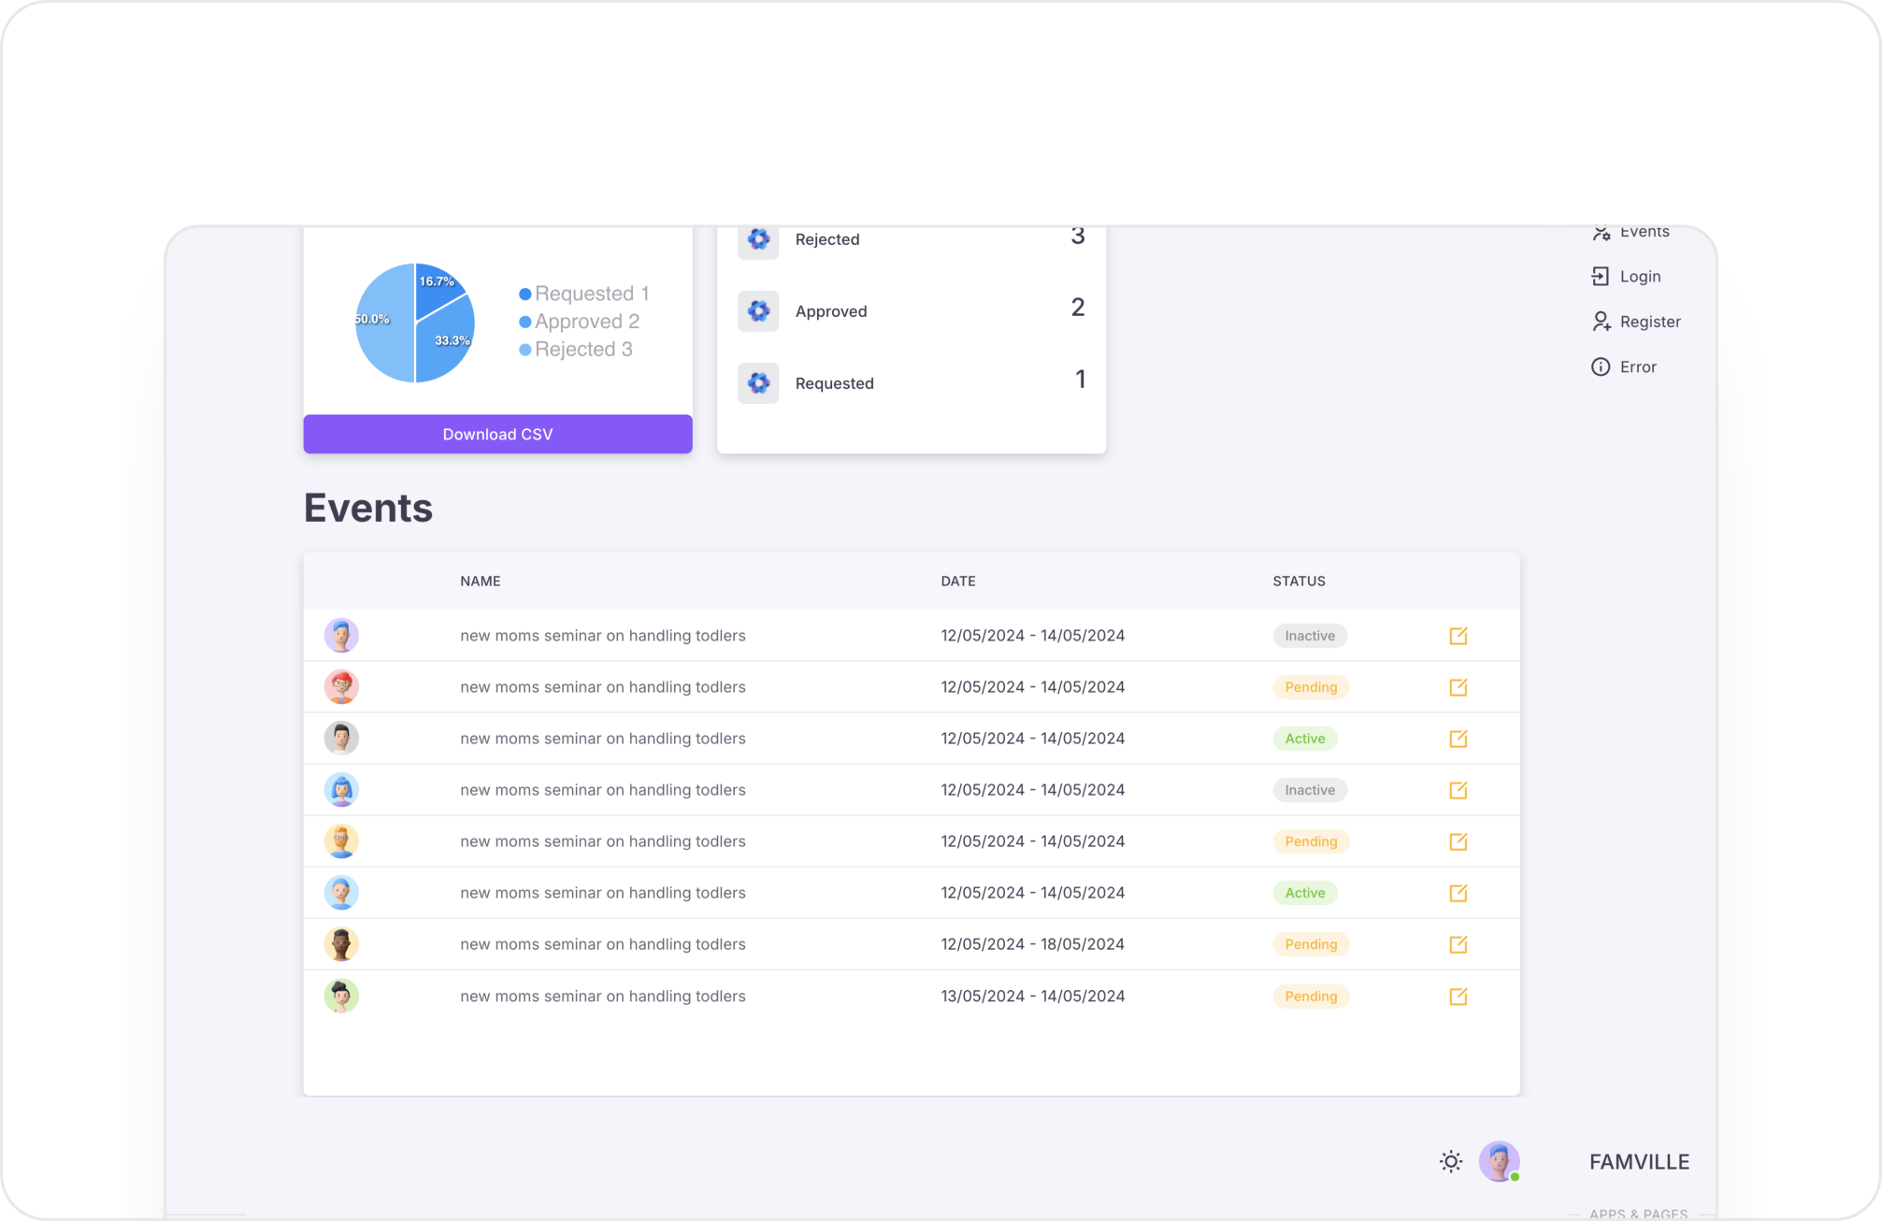Image resolution: width=1882 pixels, height=1221 pixels.
Task: Click the second Inactive status badge
Action: (1310, 790)
